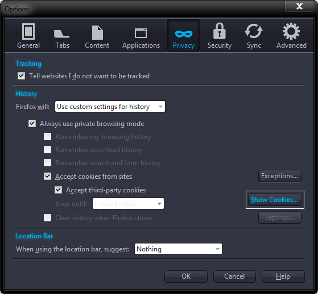Select the Applications window icon
318x294 pixels.
(x=141, y=33)
